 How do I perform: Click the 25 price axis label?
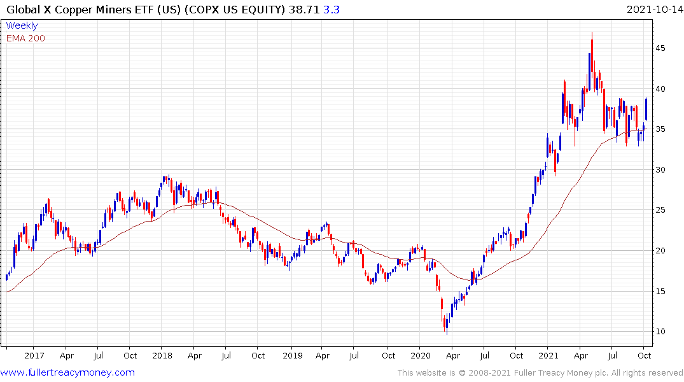pos(660,210)
